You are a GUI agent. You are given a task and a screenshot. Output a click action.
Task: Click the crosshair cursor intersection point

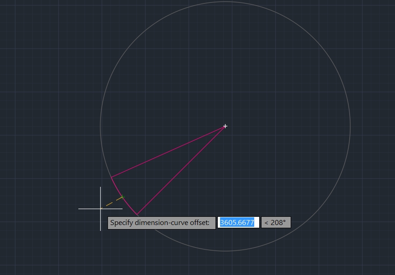point(101,209)
